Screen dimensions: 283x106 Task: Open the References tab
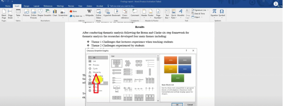(48, 6)
